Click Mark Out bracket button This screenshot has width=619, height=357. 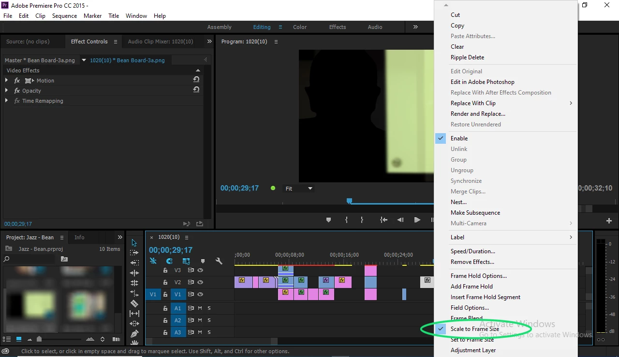tap(362, 220)
